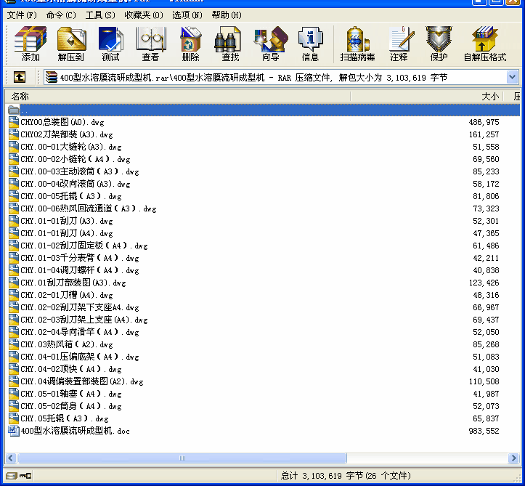Open the 自解压格式 SFX tool

pyautogui.click(x=484, y=44)
